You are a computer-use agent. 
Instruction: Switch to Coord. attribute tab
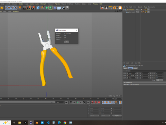pos(130,68)
